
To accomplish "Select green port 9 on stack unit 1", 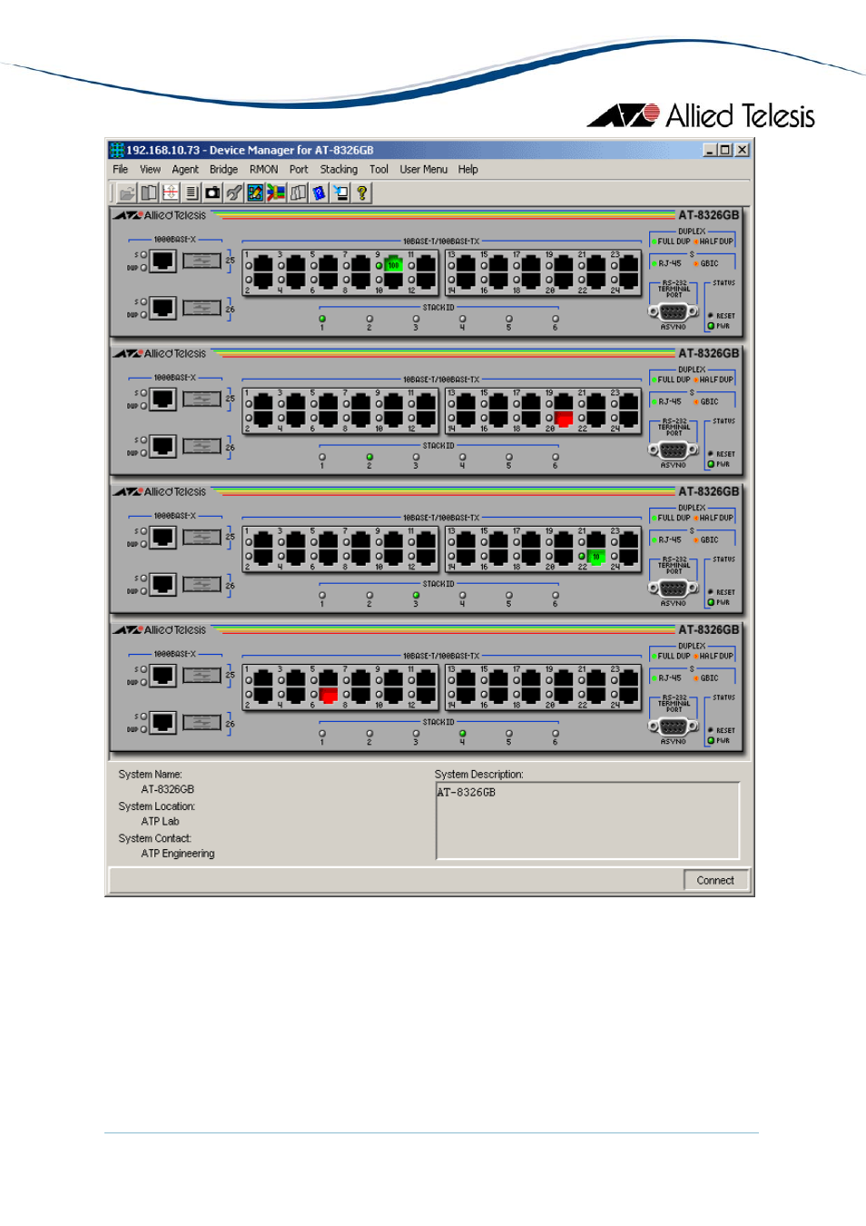I will pyautogui.click(x=393, y=264).
